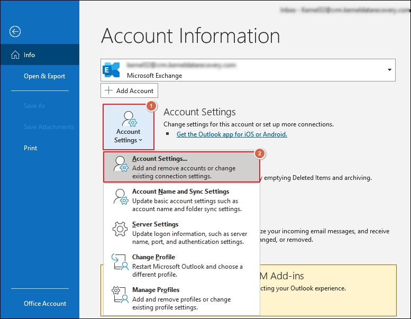Click the Account Settings section heading
This screenshot has height=319, width=411.
click(199, 112)
